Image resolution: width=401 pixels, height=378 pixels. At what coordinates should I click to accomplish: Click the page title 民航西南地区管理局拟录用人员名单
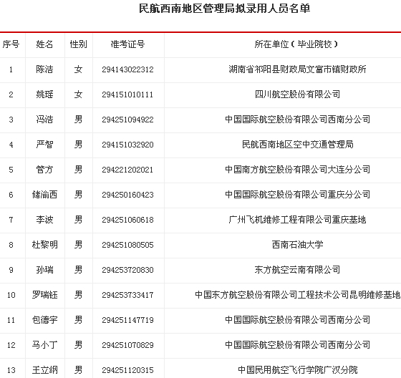[x=225, y=9]
